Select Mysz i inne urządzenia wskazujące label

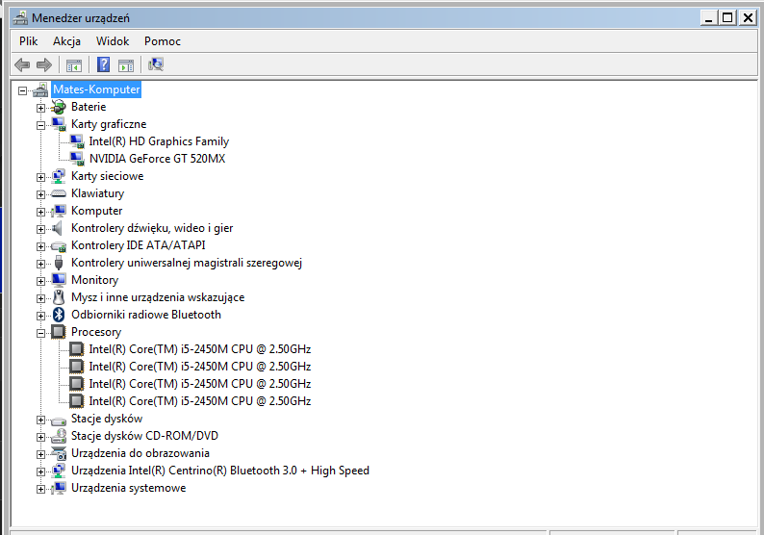[158, 297]
